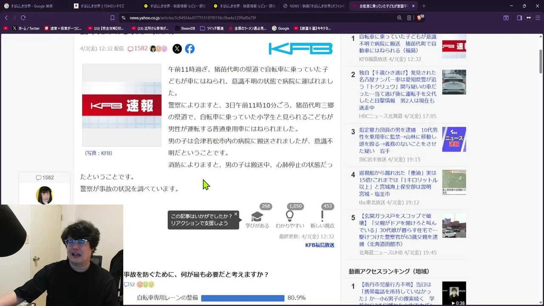React with 新しい視点 exclamation
Image resolution: width=544 pixels, height=306 pixels.
[322, 217]
